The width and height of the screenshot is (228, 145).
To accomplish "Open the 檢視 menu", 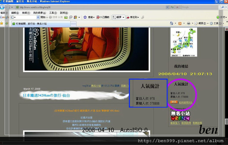I will click(26, 13).
